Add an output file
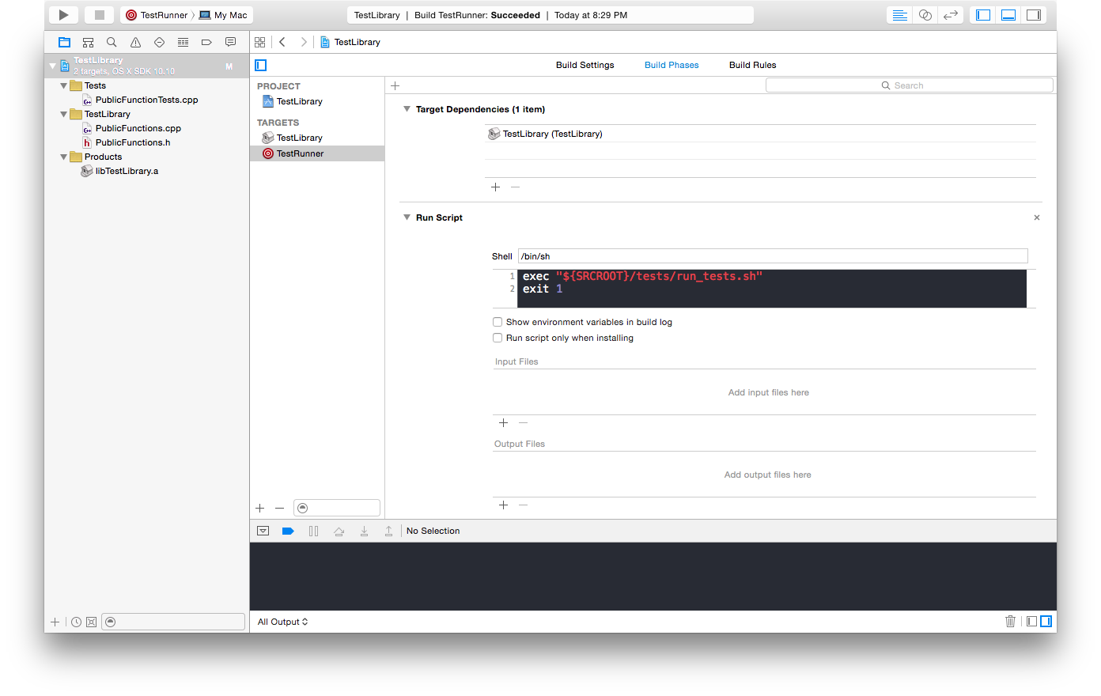The image size is (1101, 696). tap(504, 505)
